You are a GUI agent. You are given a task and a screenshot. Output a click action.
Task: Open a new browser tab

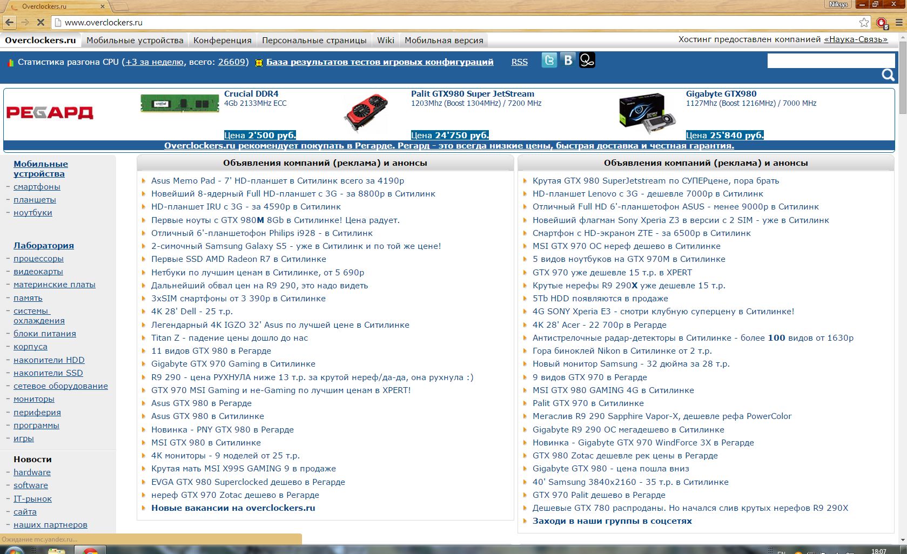click(x=120, y=6)
